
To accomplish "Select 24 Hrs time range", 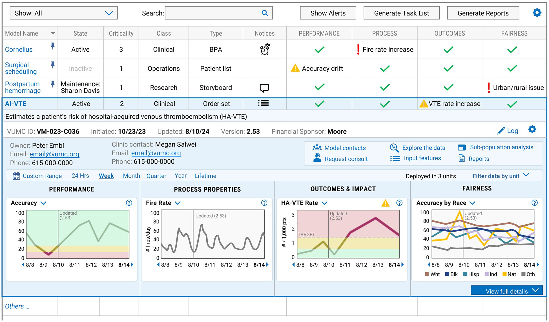I will (x=80, y=176).
